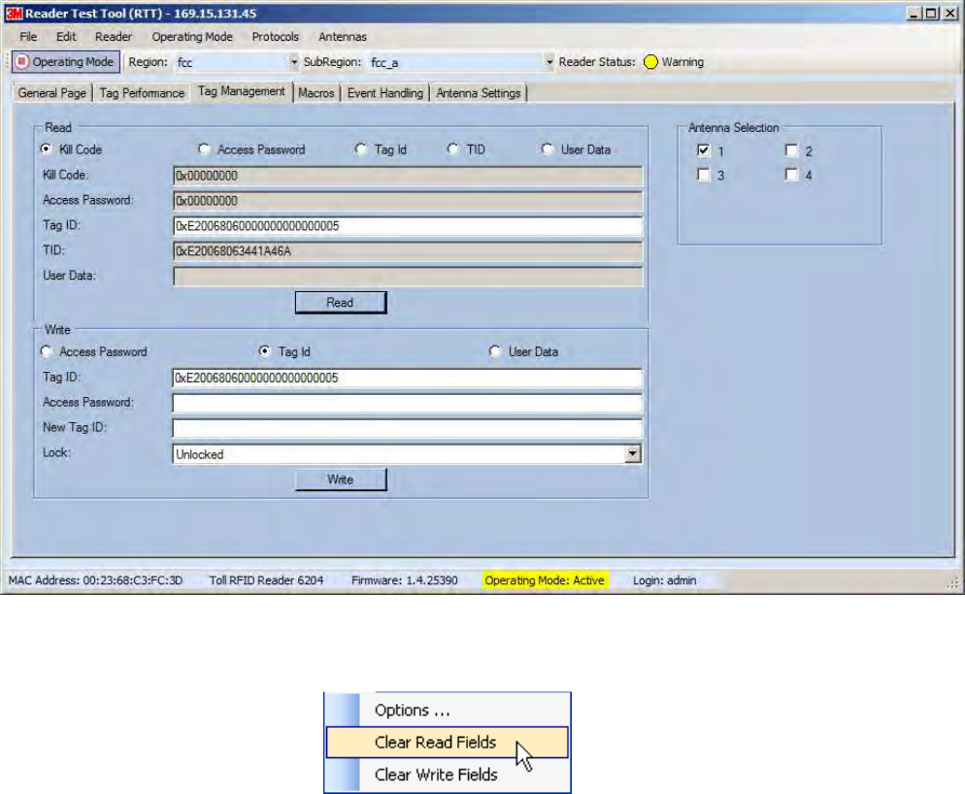The image size is (965, 794).
Task: Click the Access Password field in Write group
Action: point(408,403)
